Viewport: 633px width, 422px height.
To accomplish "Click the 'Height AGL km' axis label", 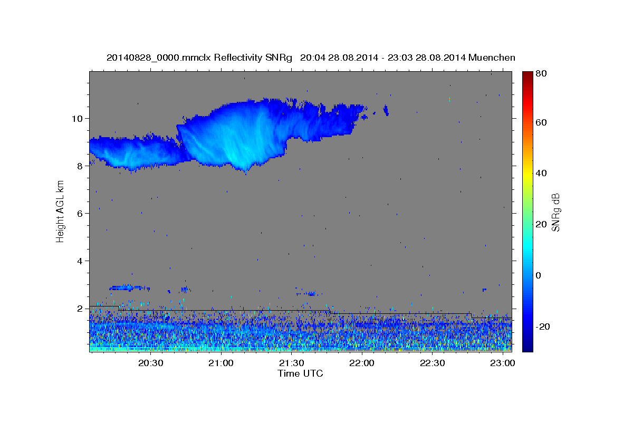I will point(60,210).
